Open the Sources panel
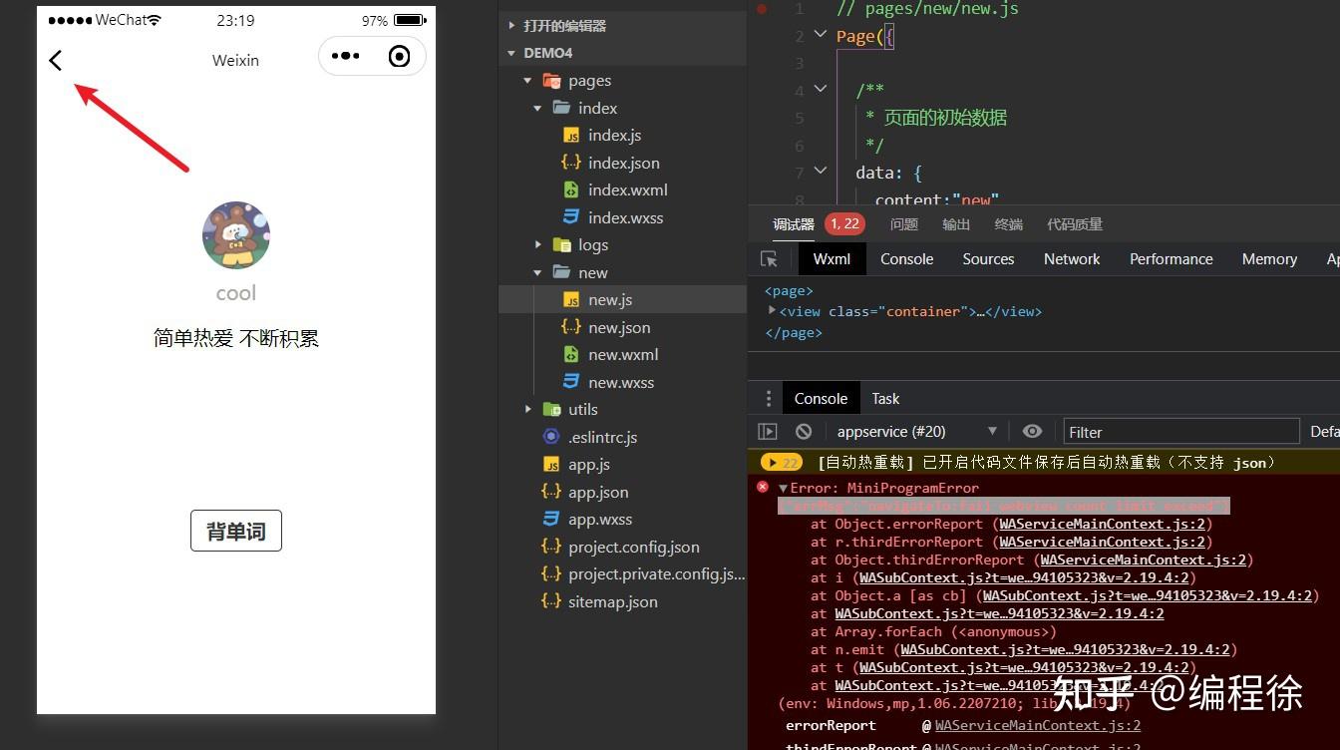Image resolution: width=1340 pixels, height=750 pixels. tap(988, 258)
